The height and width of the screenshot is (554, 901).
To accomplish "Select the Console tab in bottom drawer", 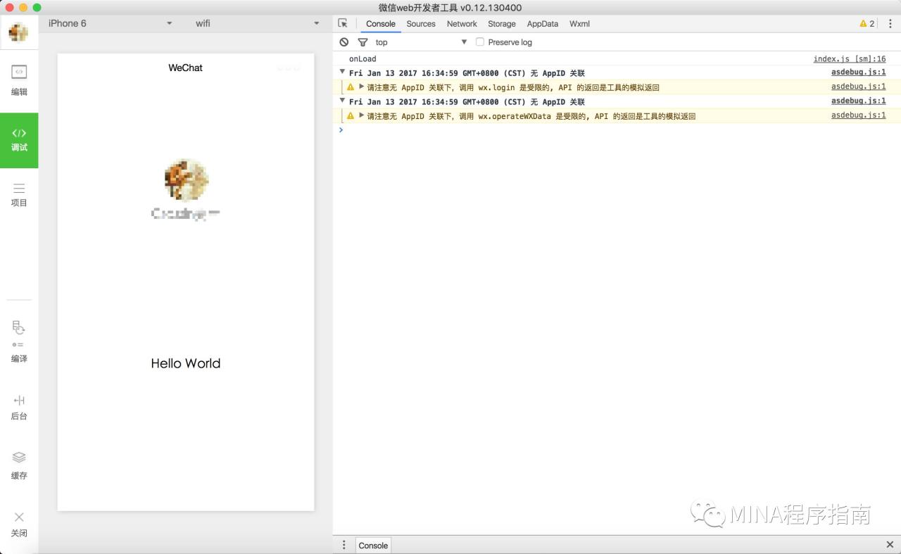I will [373, 545].
